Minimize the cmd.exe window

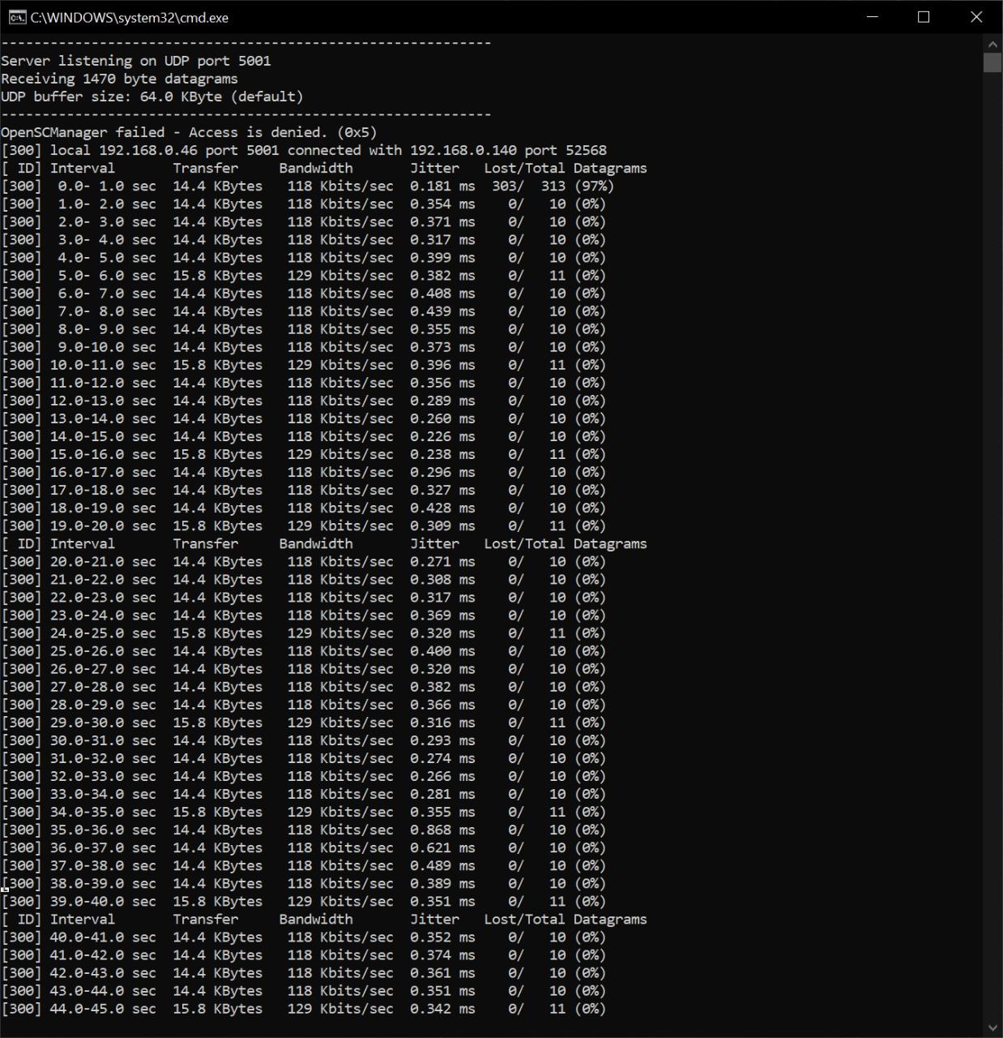pyautogui.click(x=873, y=17)
